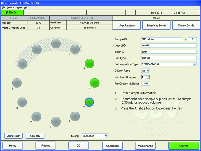Viewport: 201px width, 151px height.
Task: Go to the Home screen
Action: pos(13,146)
